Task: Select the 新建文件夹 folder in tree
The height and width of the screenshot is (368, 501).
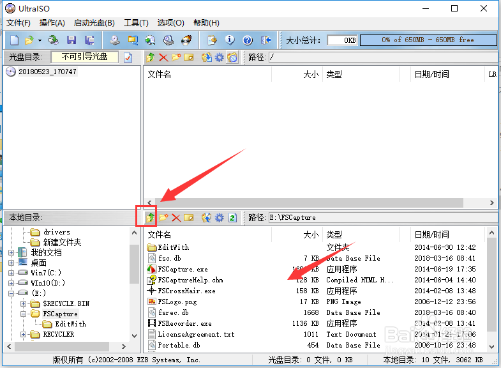Action: coord(62,242)
